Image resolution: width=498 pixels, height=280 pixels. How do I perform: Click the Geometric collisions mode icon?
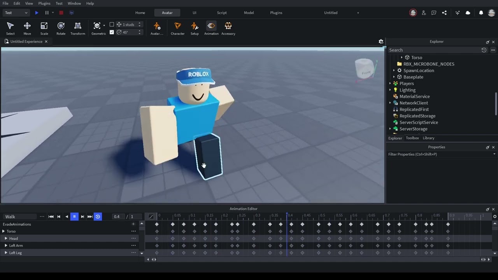coord(97,26)
